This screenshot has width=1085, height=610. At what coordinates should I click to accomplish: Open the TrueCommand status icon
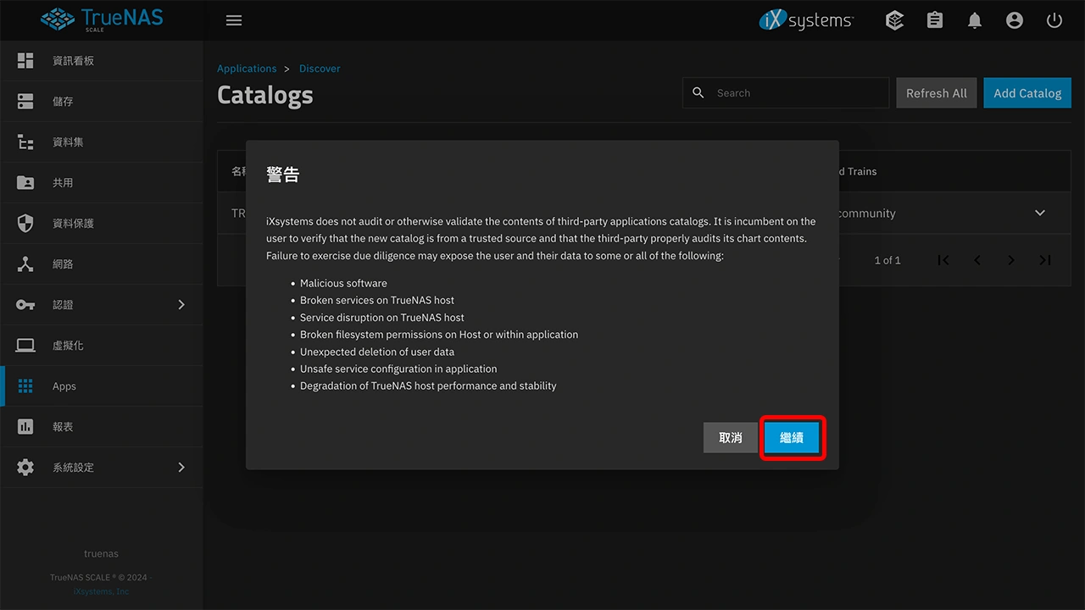pyautogui.click(x=894, y=20)
